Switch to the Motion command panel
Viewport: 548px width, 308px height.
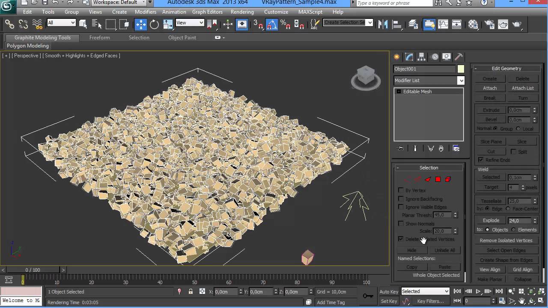(x=435, y=56)
